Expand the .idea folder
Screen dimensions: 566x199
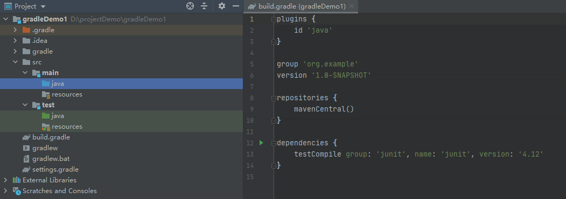[15, 41]
